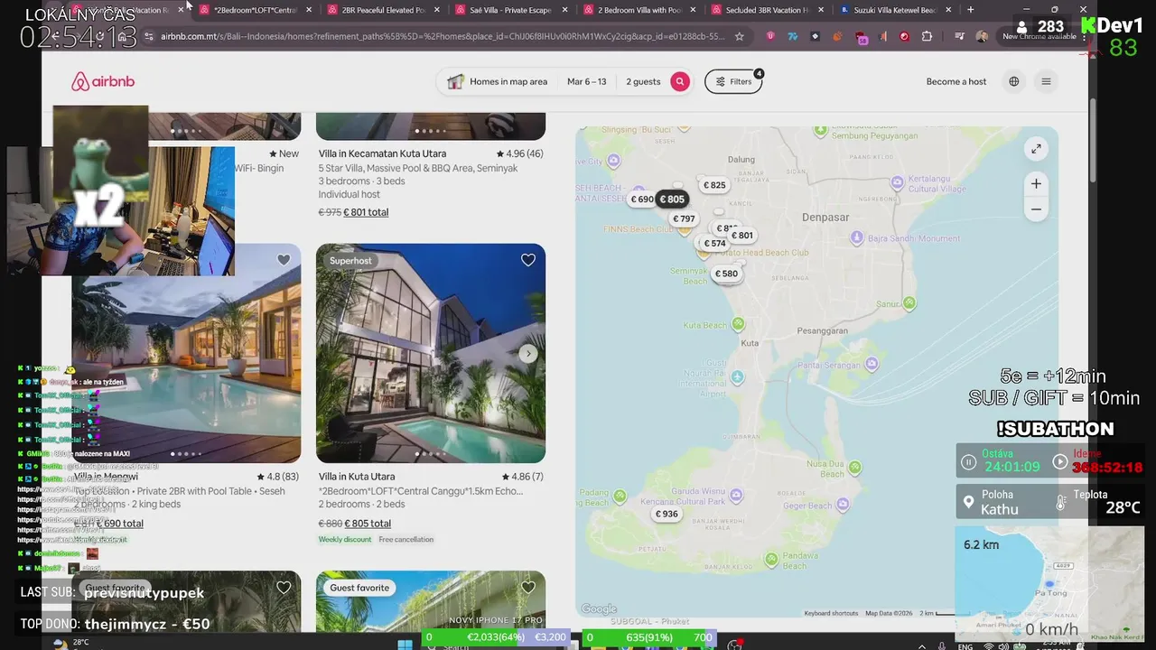Viewport: 1156px width, 650px height.
Task: Select the € 936 price marker on map
Action: tap(667, 514)
